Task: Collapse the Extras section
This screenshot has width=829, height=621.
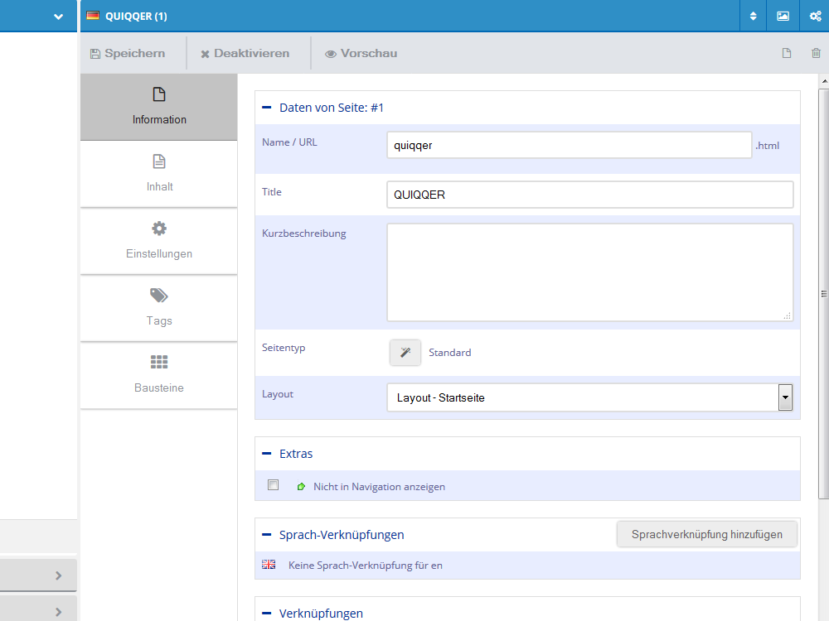Action: coord(267,454)
